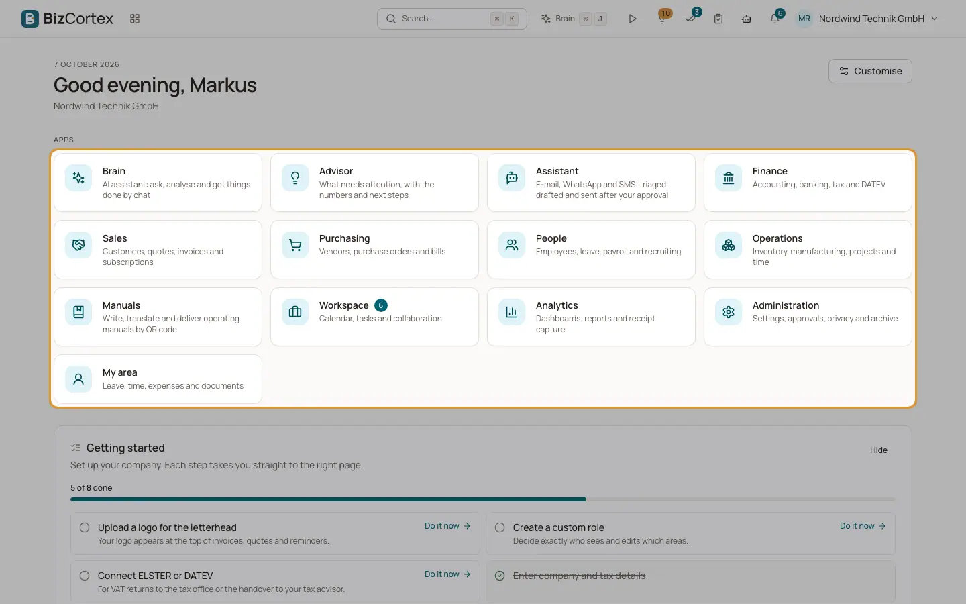Click the Brain shortcut button in top bar
Image resolution: width=966 pixels, height=604 pixels.
click(574, 19)
